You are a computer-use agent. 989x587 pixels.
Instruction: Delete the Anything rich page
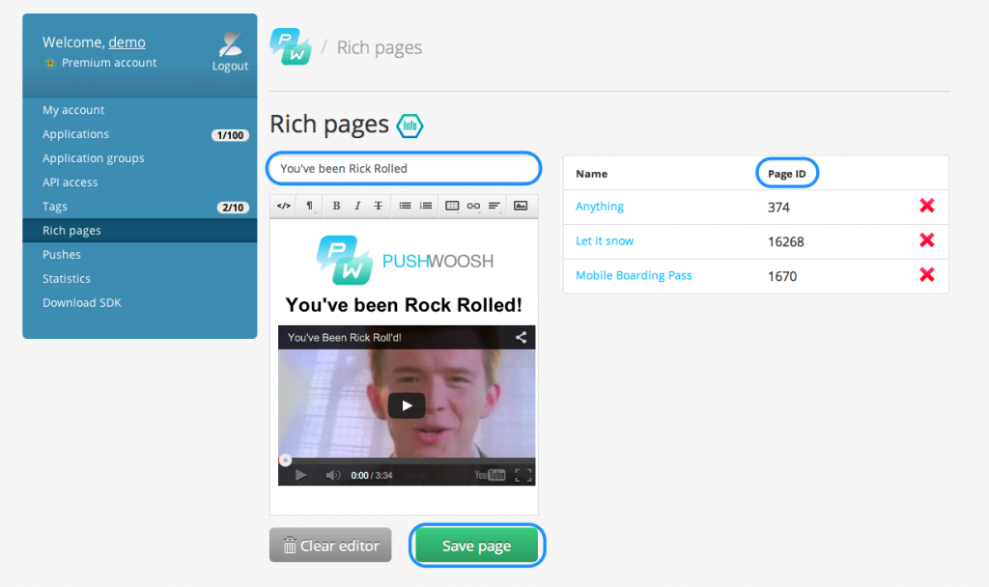tap(926, 206)
